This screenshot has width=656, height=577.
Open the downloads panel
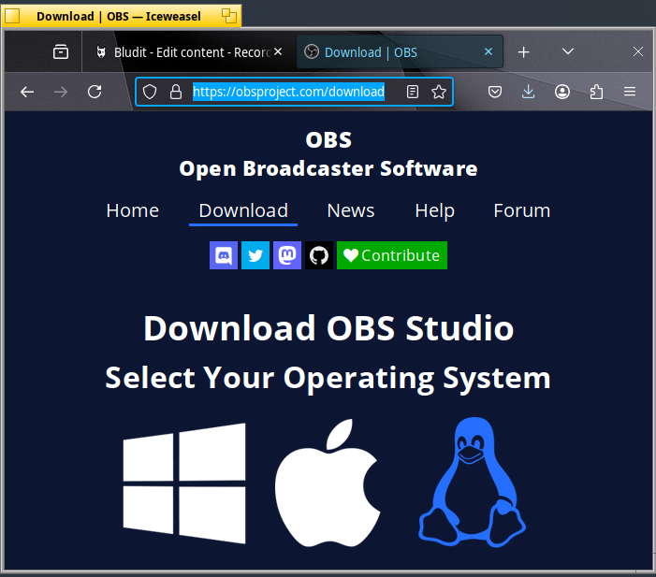point(529,92)
